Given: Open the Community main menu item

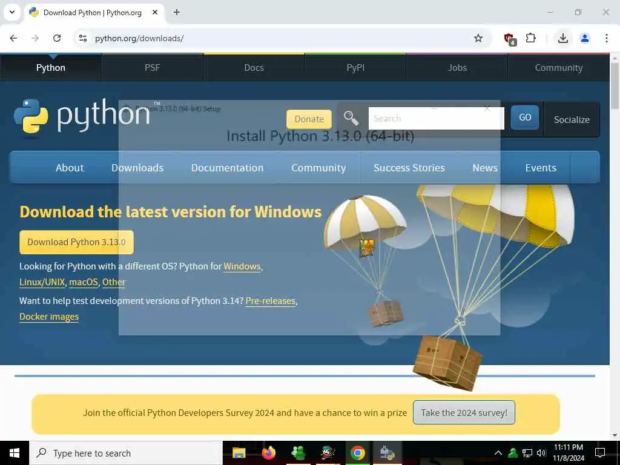Looking at the screenshot, I should 318,168.
